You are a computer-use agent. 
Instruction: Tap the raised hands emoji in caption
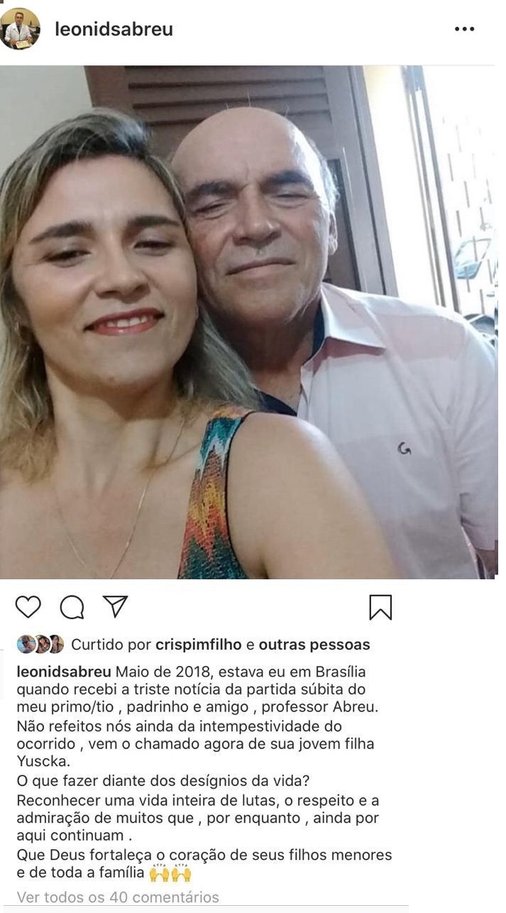pyautogui.click(x=170, y=873)
